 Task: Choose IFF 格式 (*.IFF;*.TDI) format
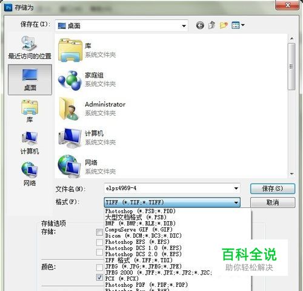(139, 260)
